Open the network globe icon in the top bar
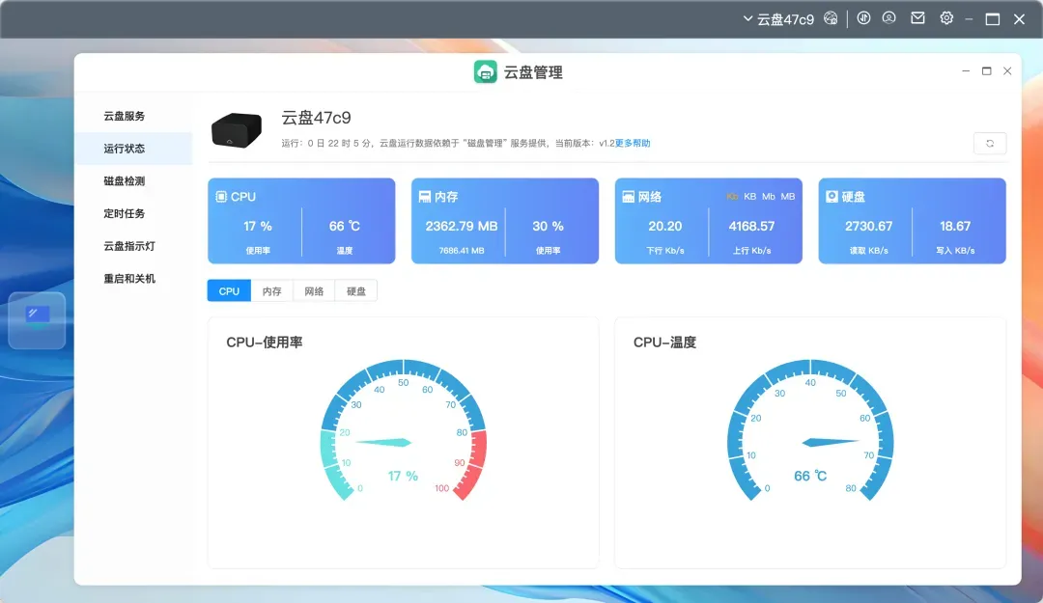1043x603 pixels. click(x=831, y=18)
